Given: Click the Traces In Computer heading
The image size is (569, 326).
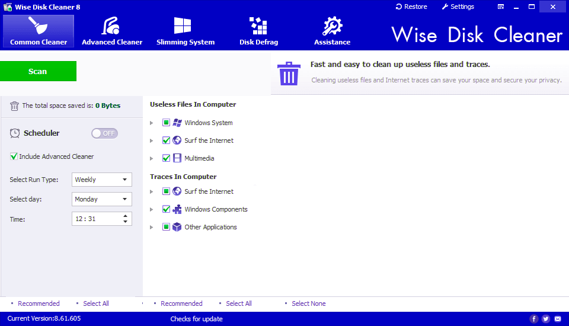Looking at the screenshot, I should point(183,177).
